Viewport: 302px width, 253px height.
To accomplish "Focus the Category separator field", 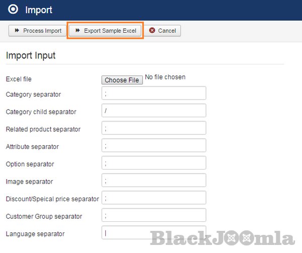I will 154,93.
